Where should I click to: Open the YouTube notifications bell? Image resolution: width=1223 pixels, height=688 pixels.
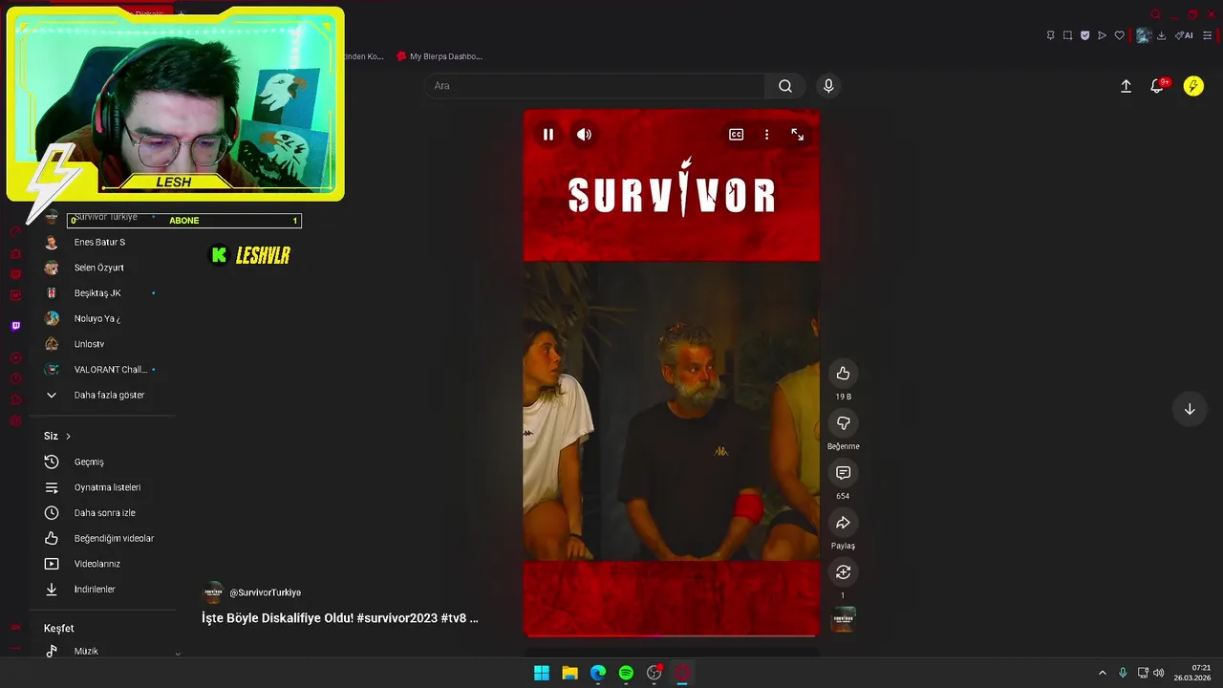1157,86
